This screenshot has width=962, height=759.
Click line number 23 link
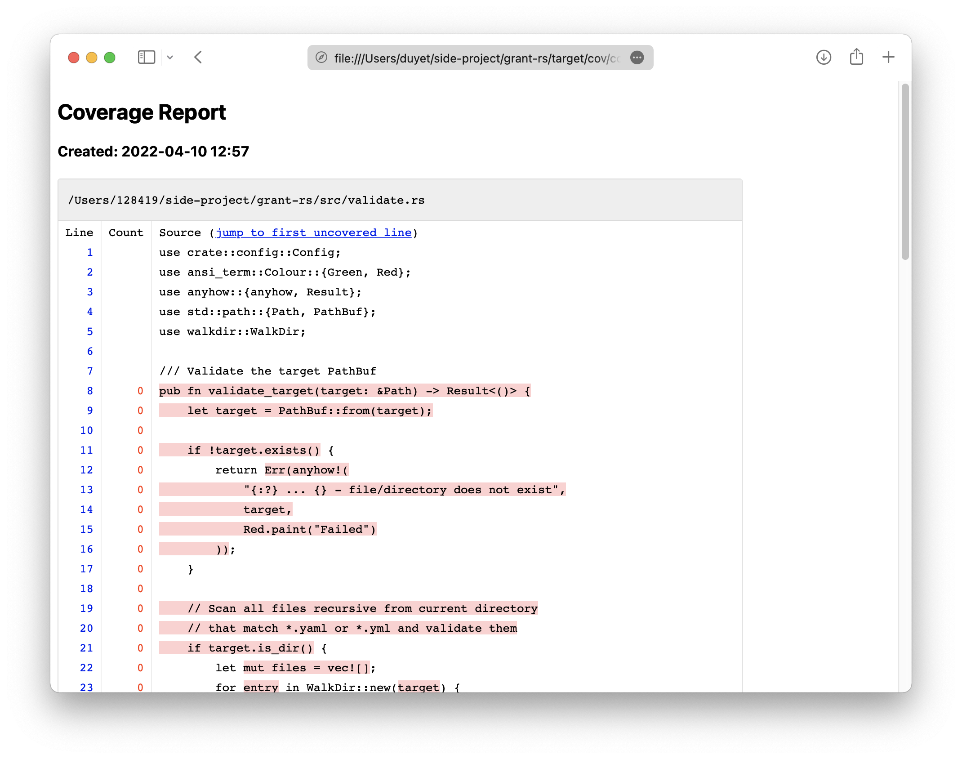click(x=86, y=687)
